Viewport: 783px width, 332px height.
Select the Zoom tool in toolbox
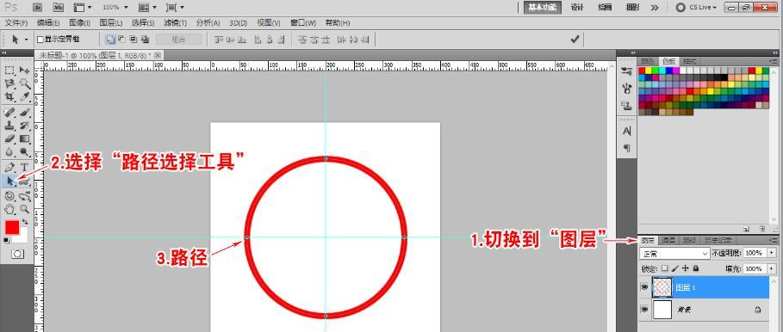pos(24,209)
